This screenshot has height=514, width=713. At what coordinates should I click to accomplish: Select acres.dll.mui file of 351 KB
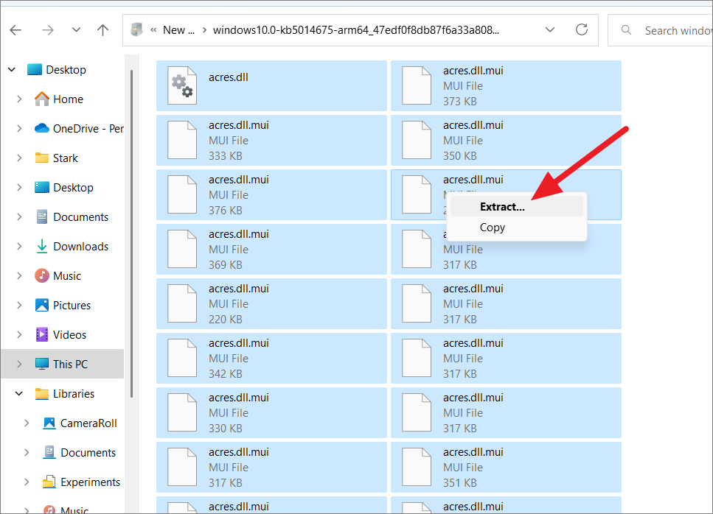pos(506,467)
